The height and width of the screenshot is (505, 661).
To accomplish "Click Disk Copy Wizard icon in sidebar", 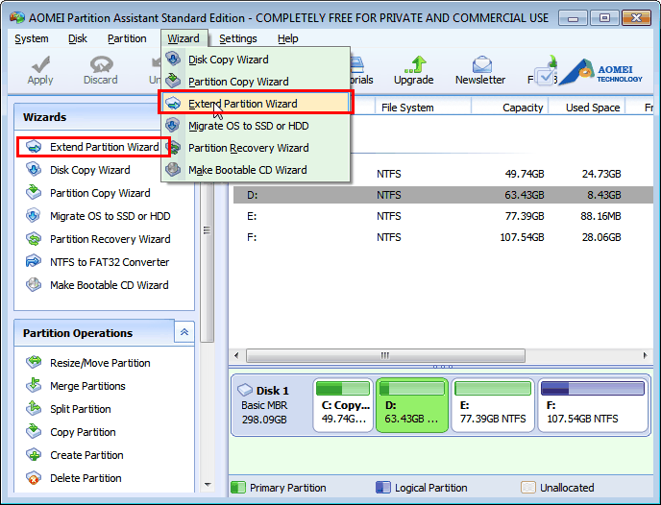I will point(34,170).
